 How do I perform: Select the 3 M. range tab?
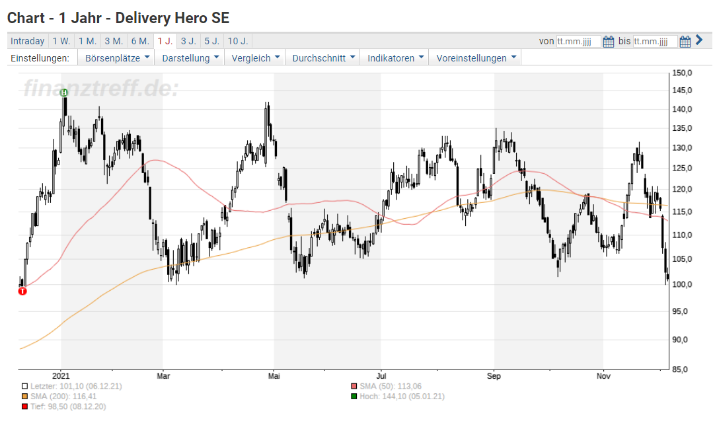[114, 41]
